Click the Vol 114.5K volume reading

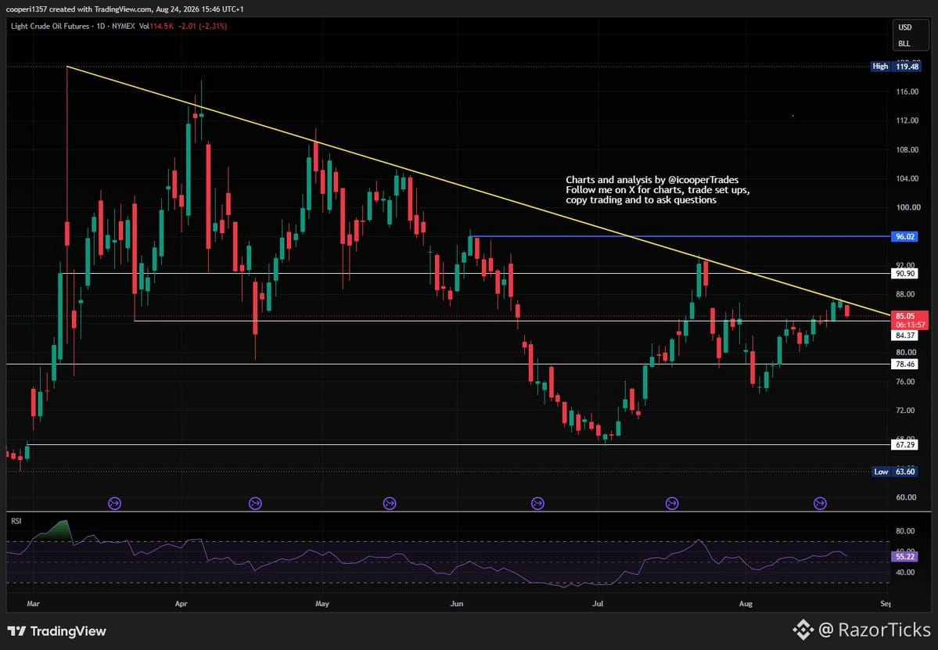click(156, 27)
